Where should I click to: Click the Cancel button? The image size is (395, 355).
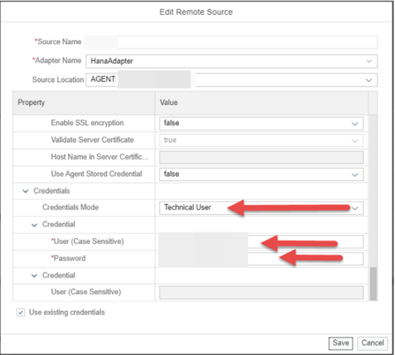[x=372, y=343]
